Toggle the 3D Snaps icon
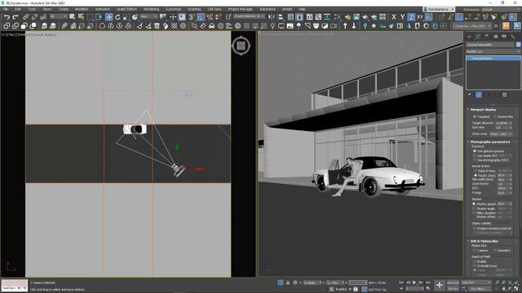 pyautogui.click(x=192, y=16)
